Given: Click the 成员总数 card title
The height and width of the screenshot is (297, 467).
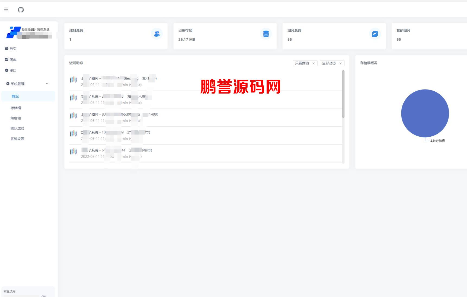Looking at the screenshot, I should point(76,31).
